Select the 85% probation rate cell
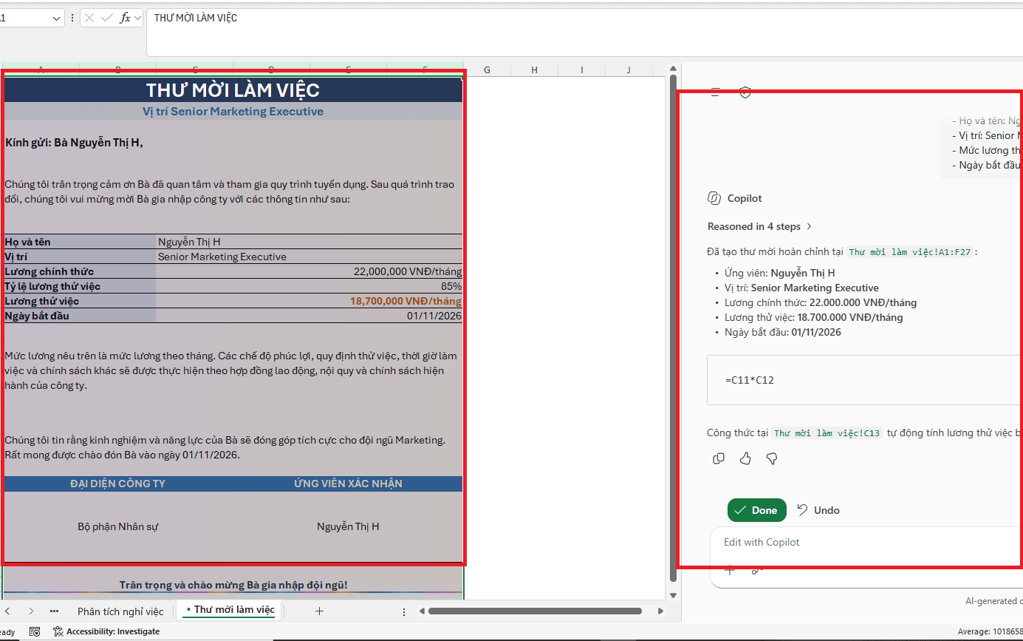The width and height of the screenshot is (1023, 641). [309, 286]
